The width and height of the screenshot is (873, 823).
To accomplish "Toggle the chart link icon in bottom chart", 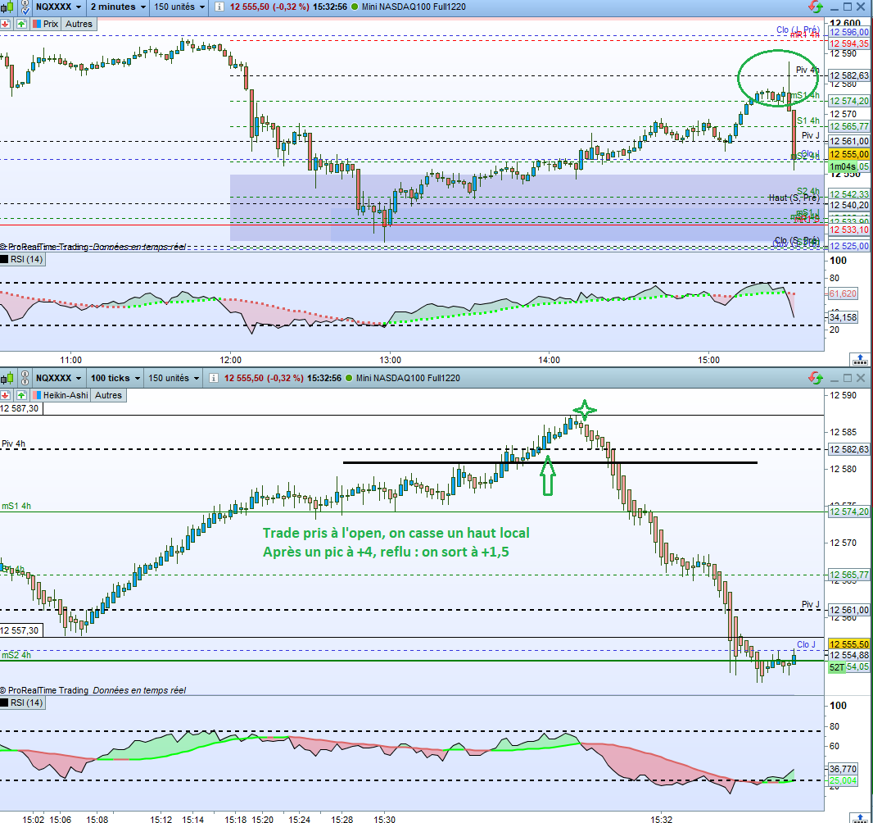I will point(25,379).
